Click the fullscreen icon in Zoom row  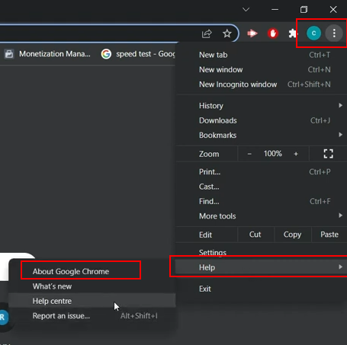[x=328, y=154]
